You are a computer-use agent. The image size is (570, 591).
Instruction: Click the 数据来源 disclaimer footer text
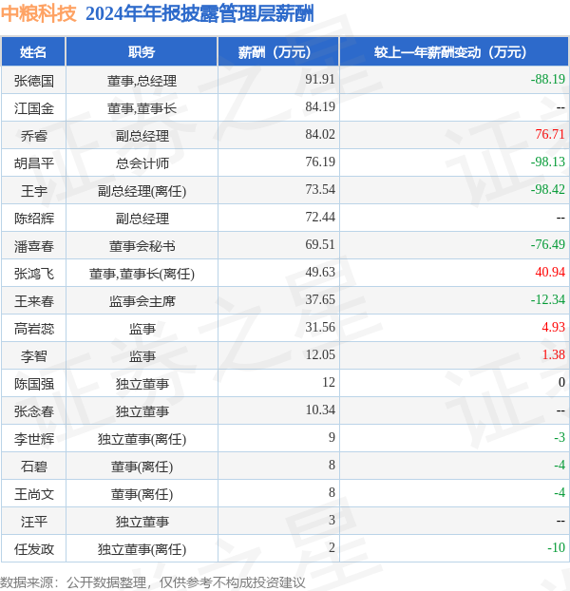coord(153,582)
